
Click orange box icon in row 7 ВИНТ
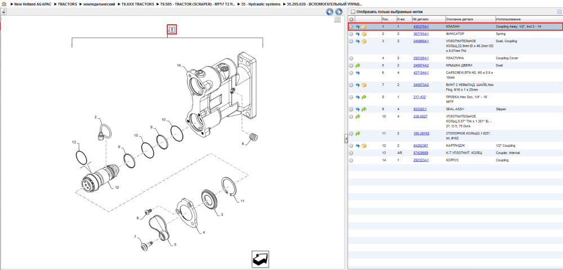364,85
